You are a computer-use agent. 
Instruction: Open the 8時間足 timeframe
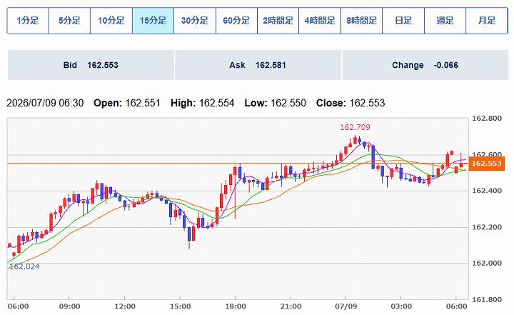click(x=361, y=21)
